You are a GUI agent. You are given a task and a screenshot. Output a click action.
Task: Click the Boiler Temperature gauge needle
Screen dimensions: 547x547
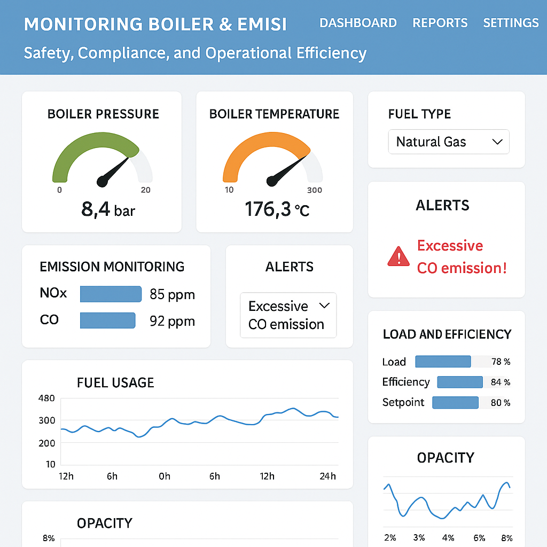pyautogui.click(x=288, y=169)
